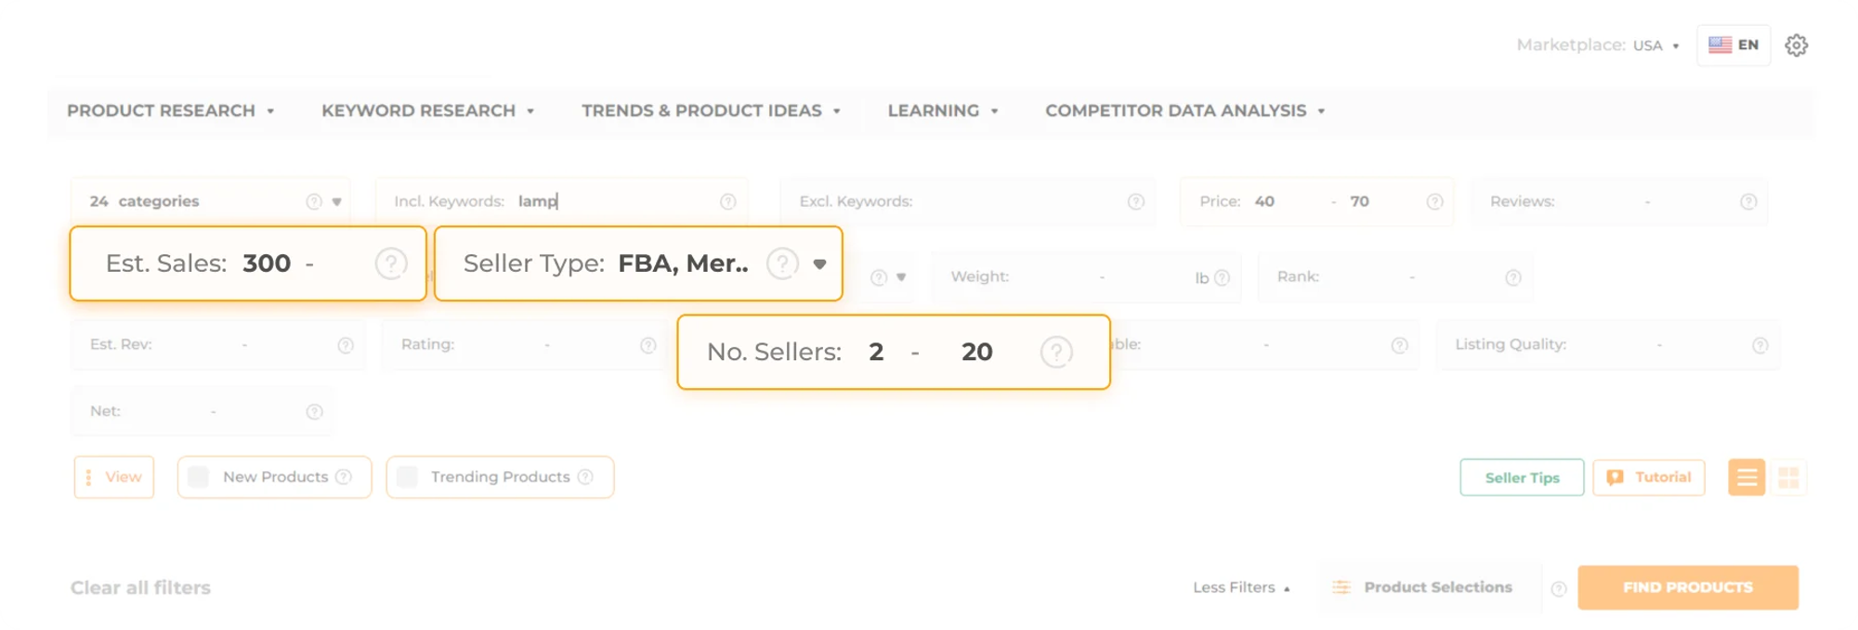Click the help icon beside No. Sellers
This screenshot has width=1858, height=630.
(x=1056, y=352)
